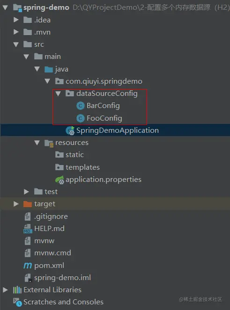Click the resources folder icon
This screenshot has width=230, height=310.
pyautogui.click(x=49, y=143)
